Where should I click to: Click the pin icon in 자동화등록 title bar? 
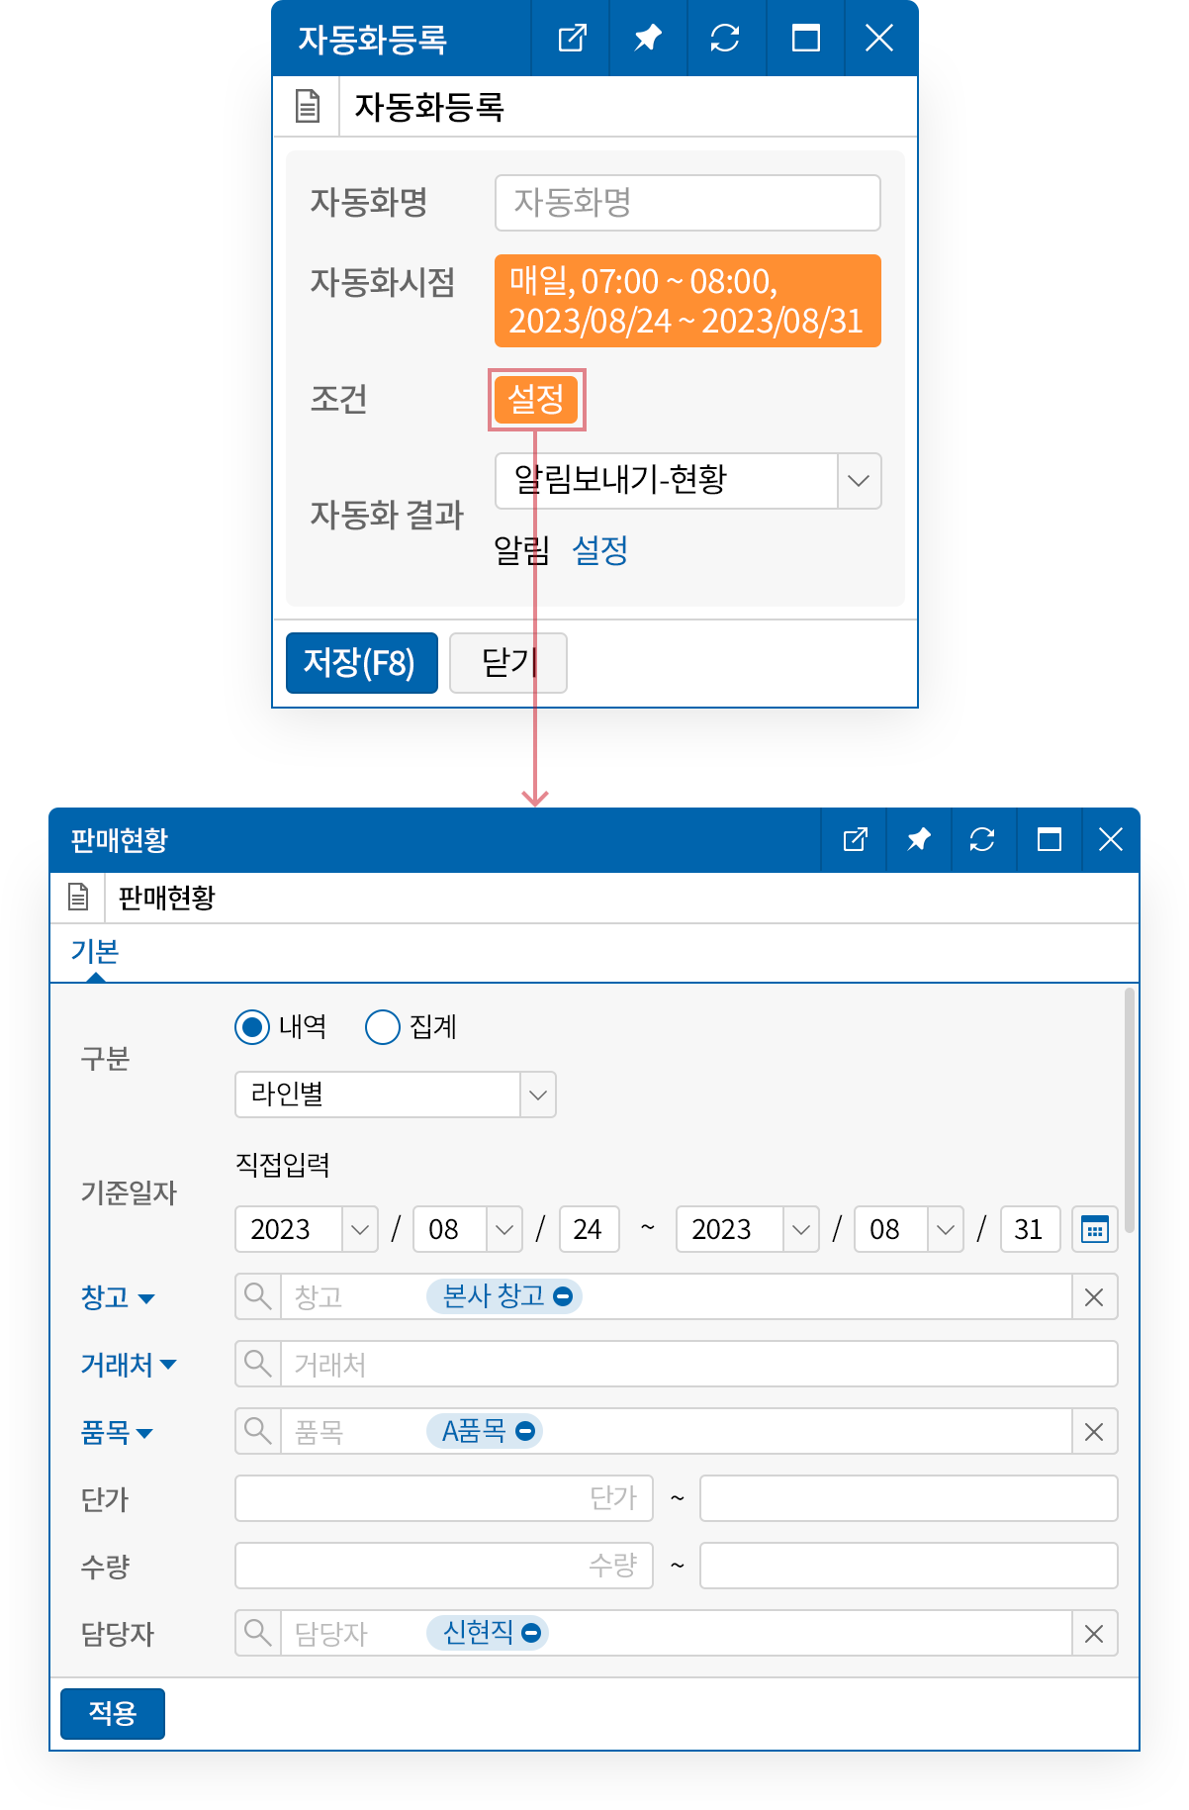click(648, 39)
